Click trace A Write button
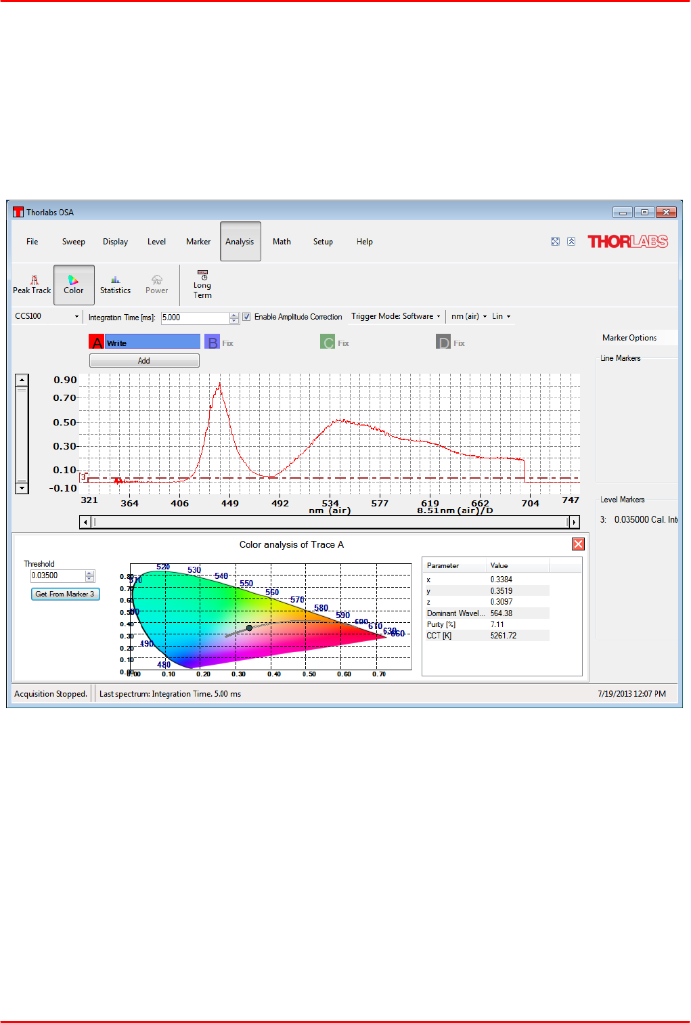 point(152,343)
